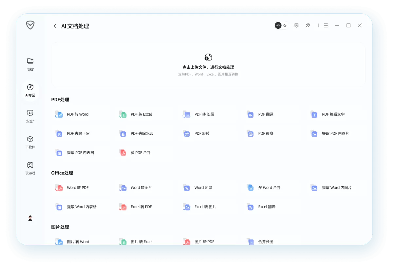Click the PDF处理 section heading

coord(60,100)
